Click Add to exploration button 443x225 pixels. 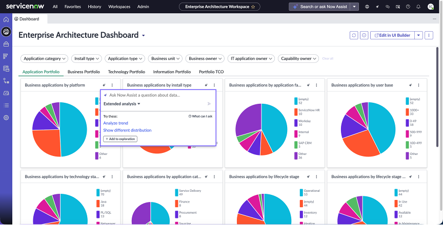[120, 139]
